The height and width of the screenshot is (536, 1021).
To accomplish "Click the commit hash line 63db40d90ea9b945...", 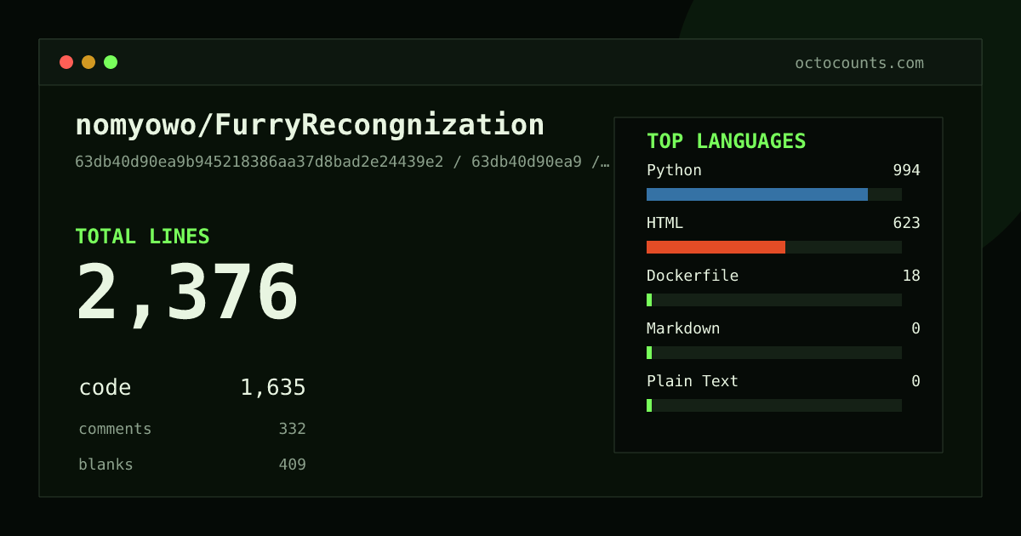I will point(342,162).
